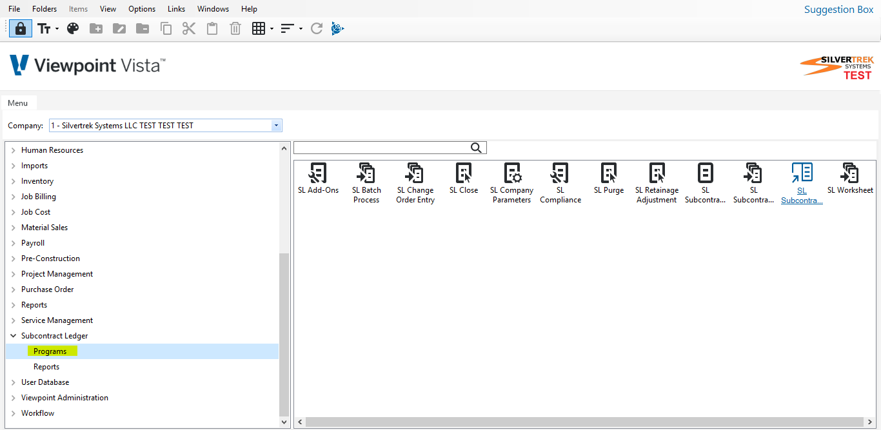
Task: Click the add folder toolbar icon
Action: pos(96,28)
